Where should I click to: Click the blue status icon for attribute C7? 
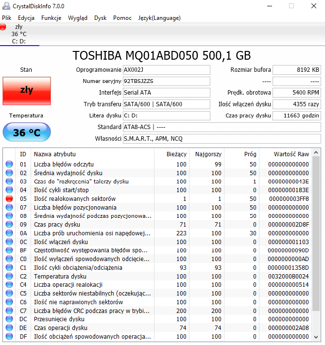click(9, 311)
